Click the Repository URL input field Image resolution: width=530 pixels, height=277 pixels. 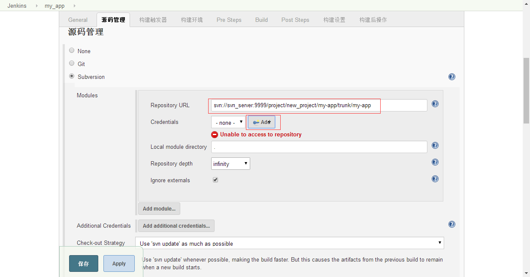(319, 105)
